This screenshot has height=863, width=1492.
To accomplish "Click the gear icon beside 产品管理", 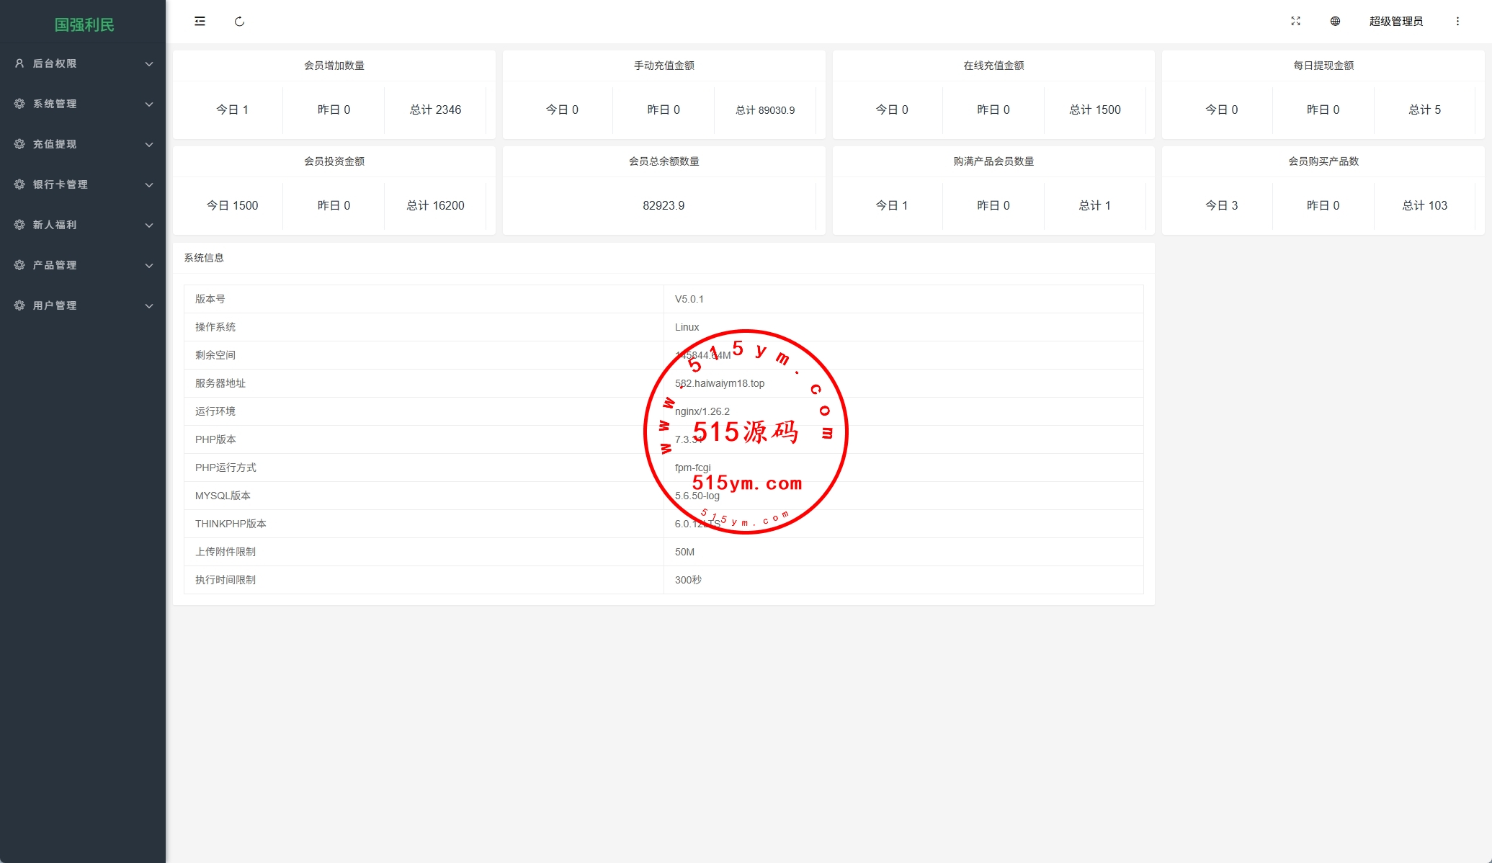I will coord(19,265).
